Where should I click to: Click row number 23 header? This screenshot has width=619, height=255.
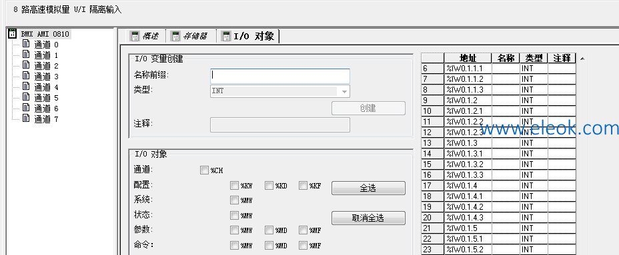click(x=433, y=250)
